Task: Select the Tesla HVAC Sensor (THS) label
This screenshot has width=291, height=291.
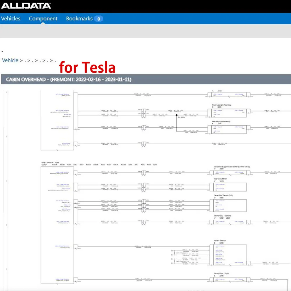Action: click(223, 196)
